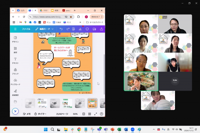
Task: Open the すべてのブックマーク folder
Action: (x=94, y=22)
